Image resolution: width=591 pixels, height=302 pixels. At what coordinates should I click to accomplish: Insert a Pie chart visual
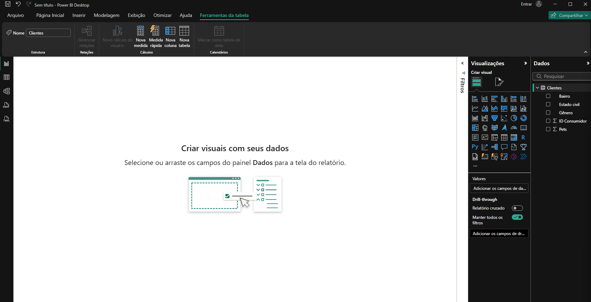point(514,118)
